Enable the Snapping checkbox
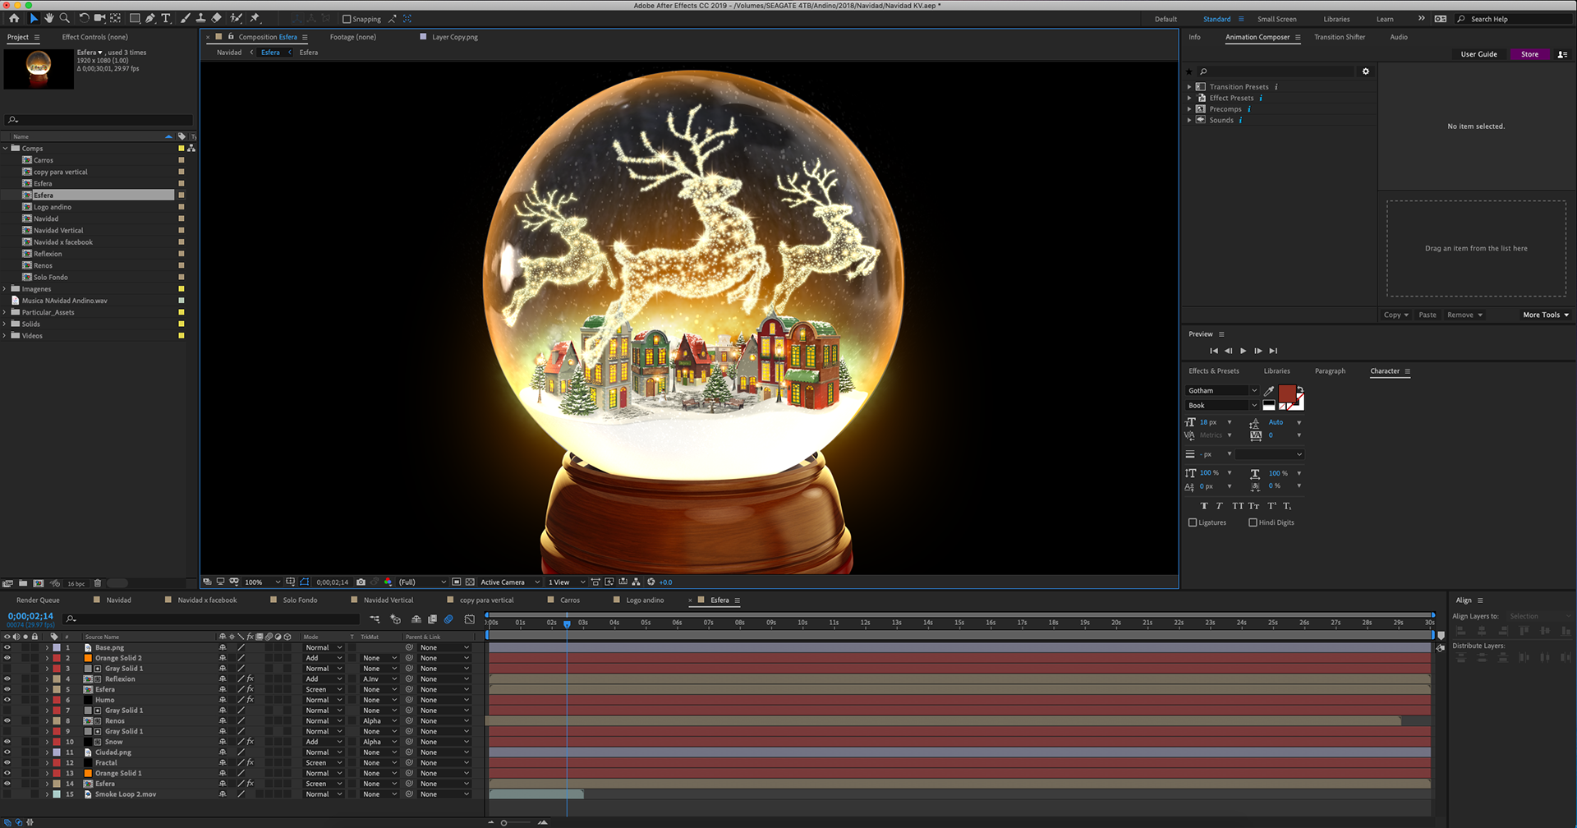Image resolution: width=1577 pixels, height=828 pixels. [x=347, y=19]
